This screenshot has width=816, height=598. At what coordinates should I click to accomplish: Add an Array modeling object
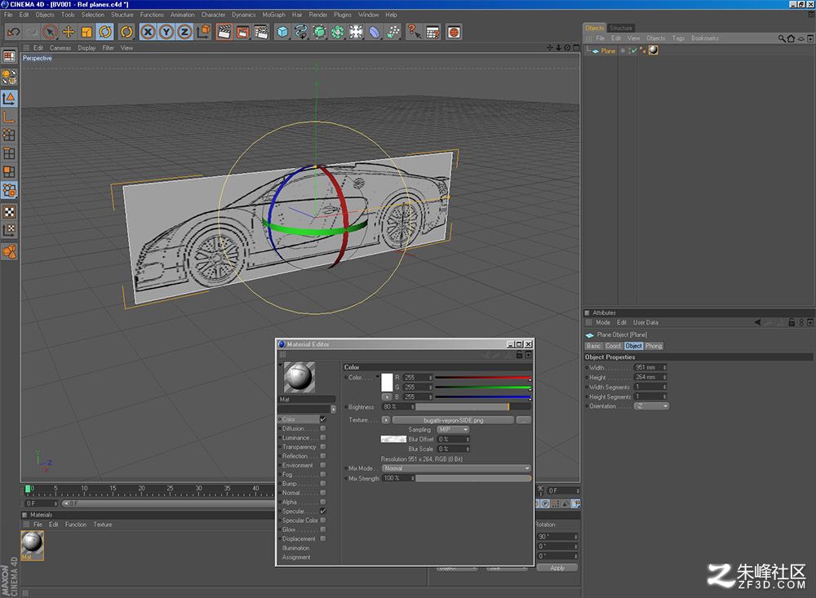tap(337, 33)
